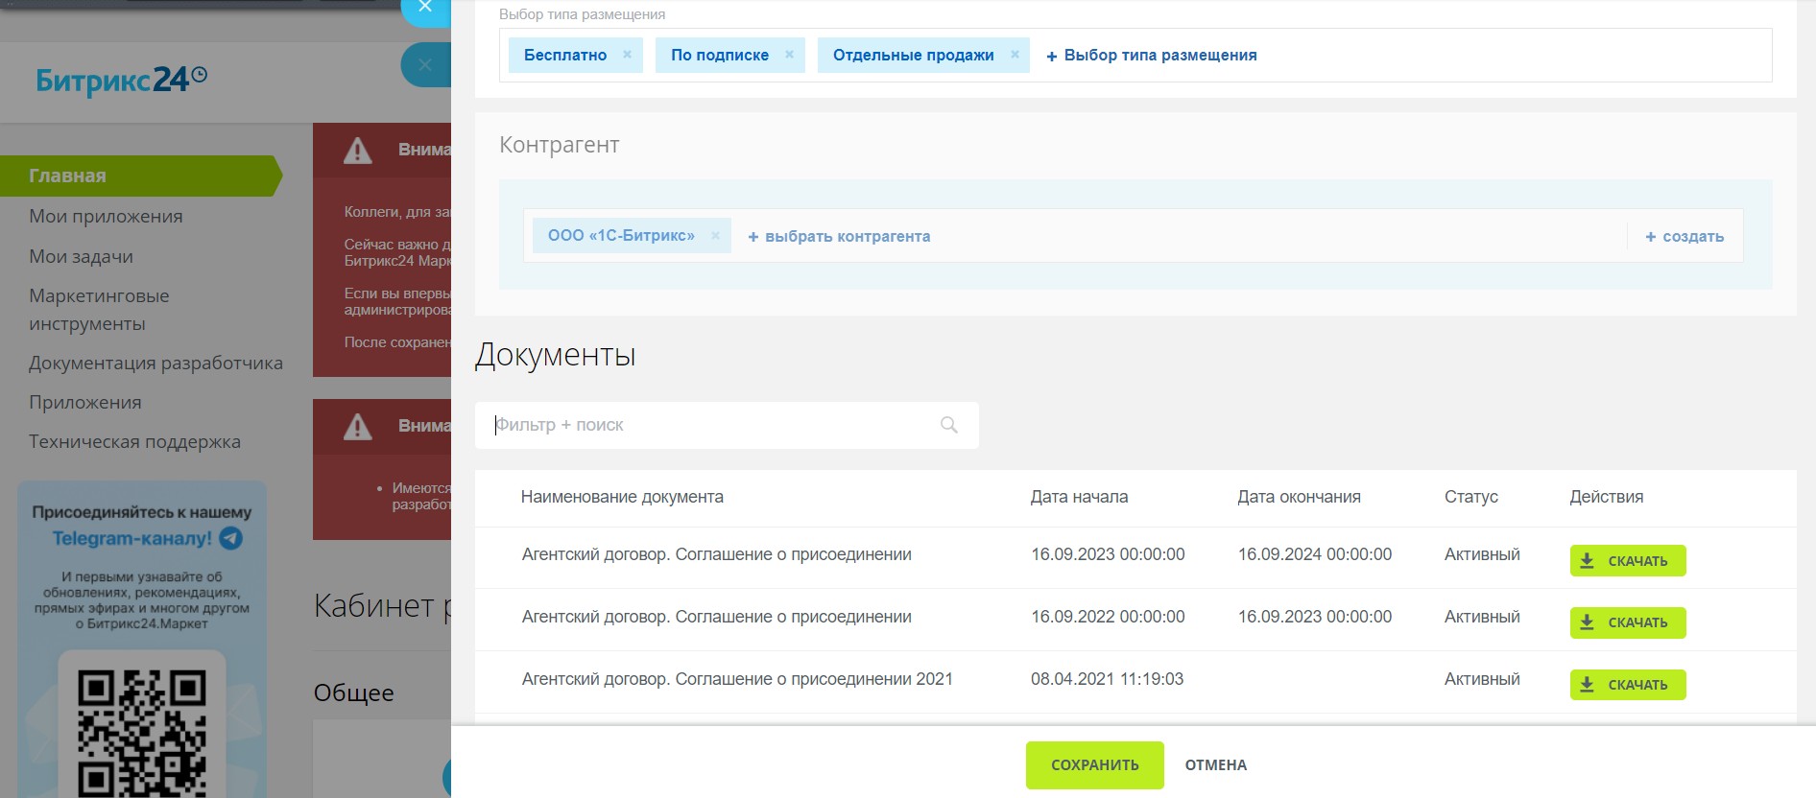This screenshot has width=1816, height=798.
Task: Click the second blue X slider button
Action: pos(425,65)
